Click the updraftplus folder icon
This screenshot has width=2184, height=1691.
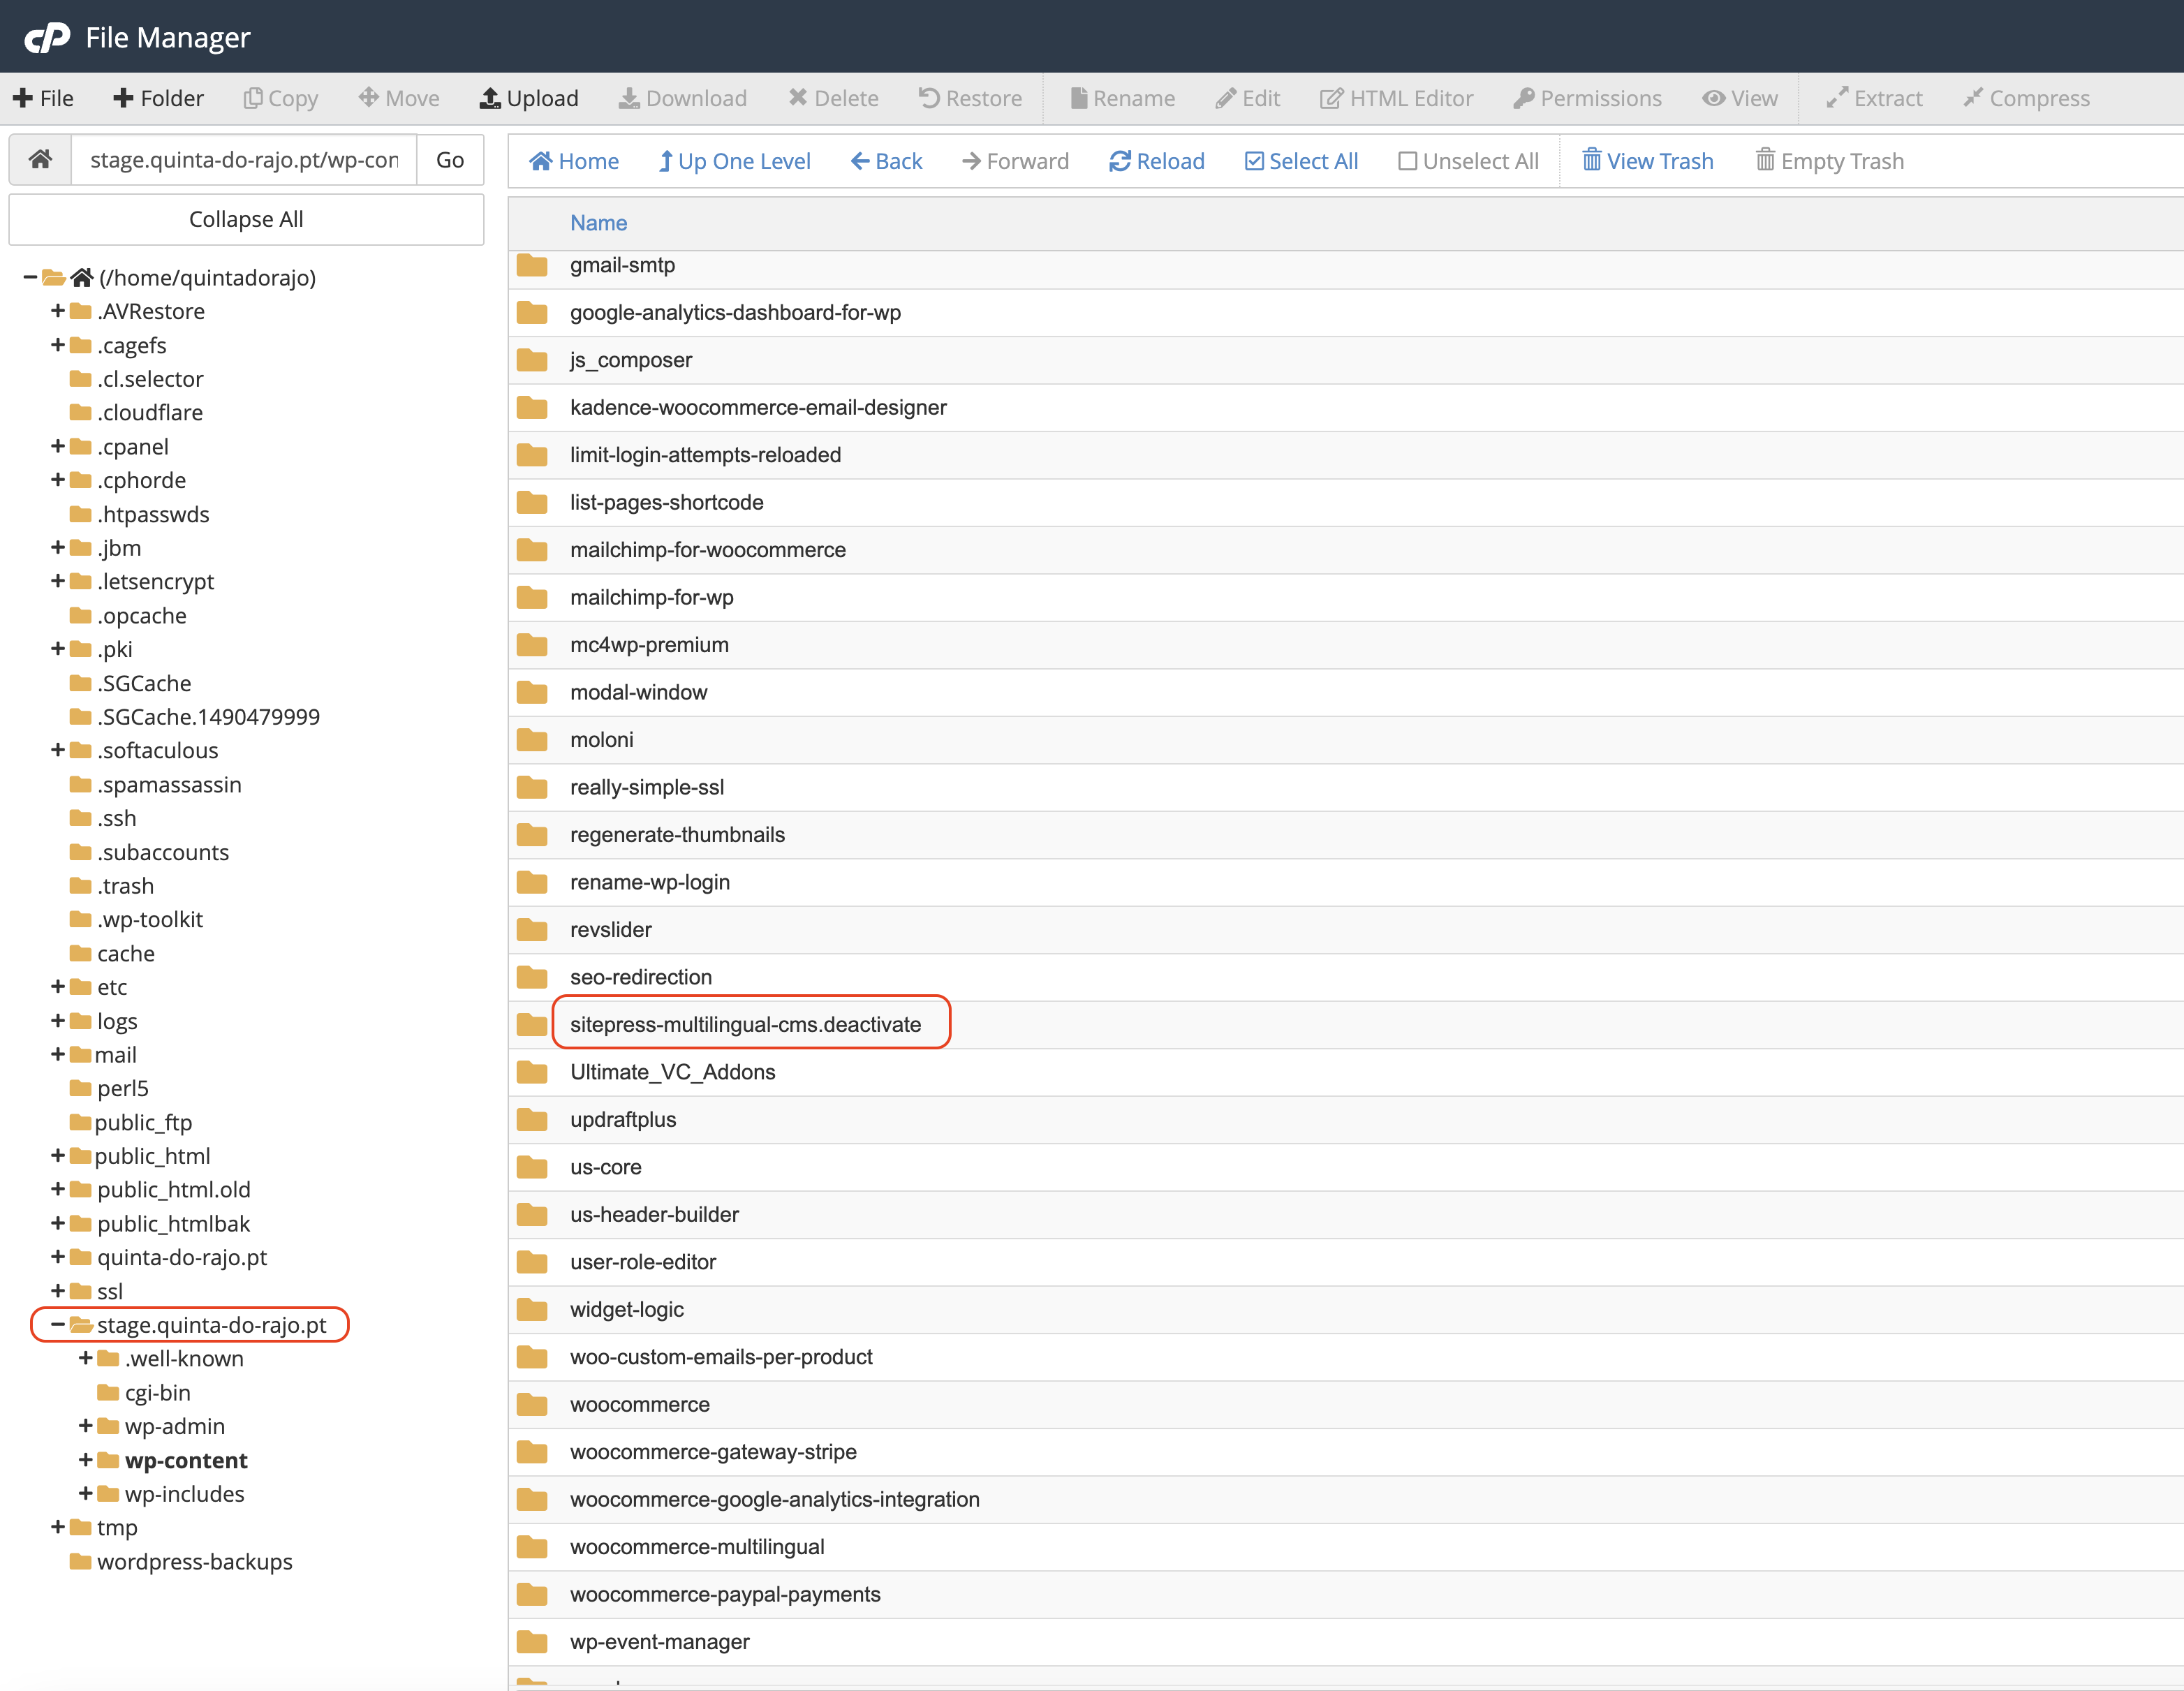point(532,1120)
